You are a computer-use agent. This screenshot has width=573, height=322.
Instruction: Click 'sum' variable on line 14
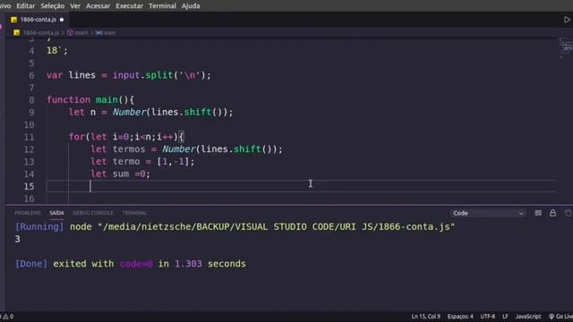click(x=121, y=174)
